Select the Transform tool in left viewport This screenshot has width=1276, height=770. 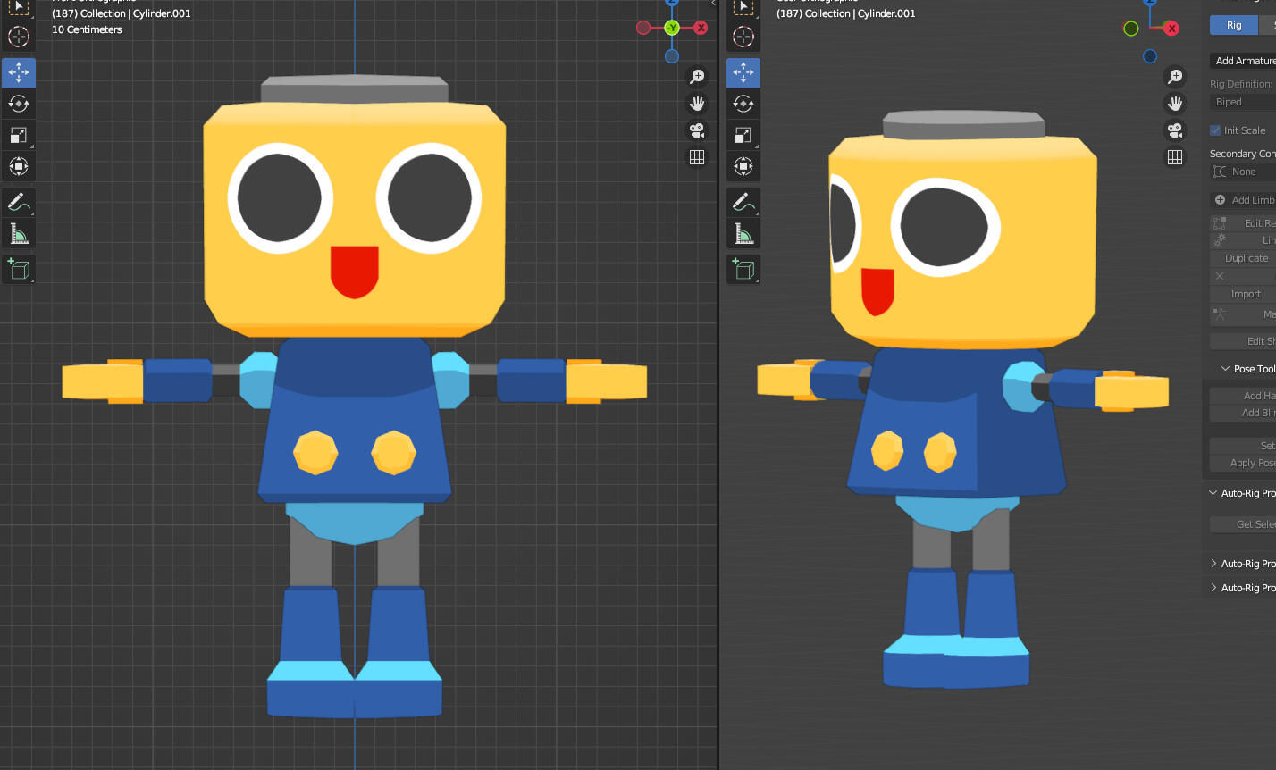[18, 166]
